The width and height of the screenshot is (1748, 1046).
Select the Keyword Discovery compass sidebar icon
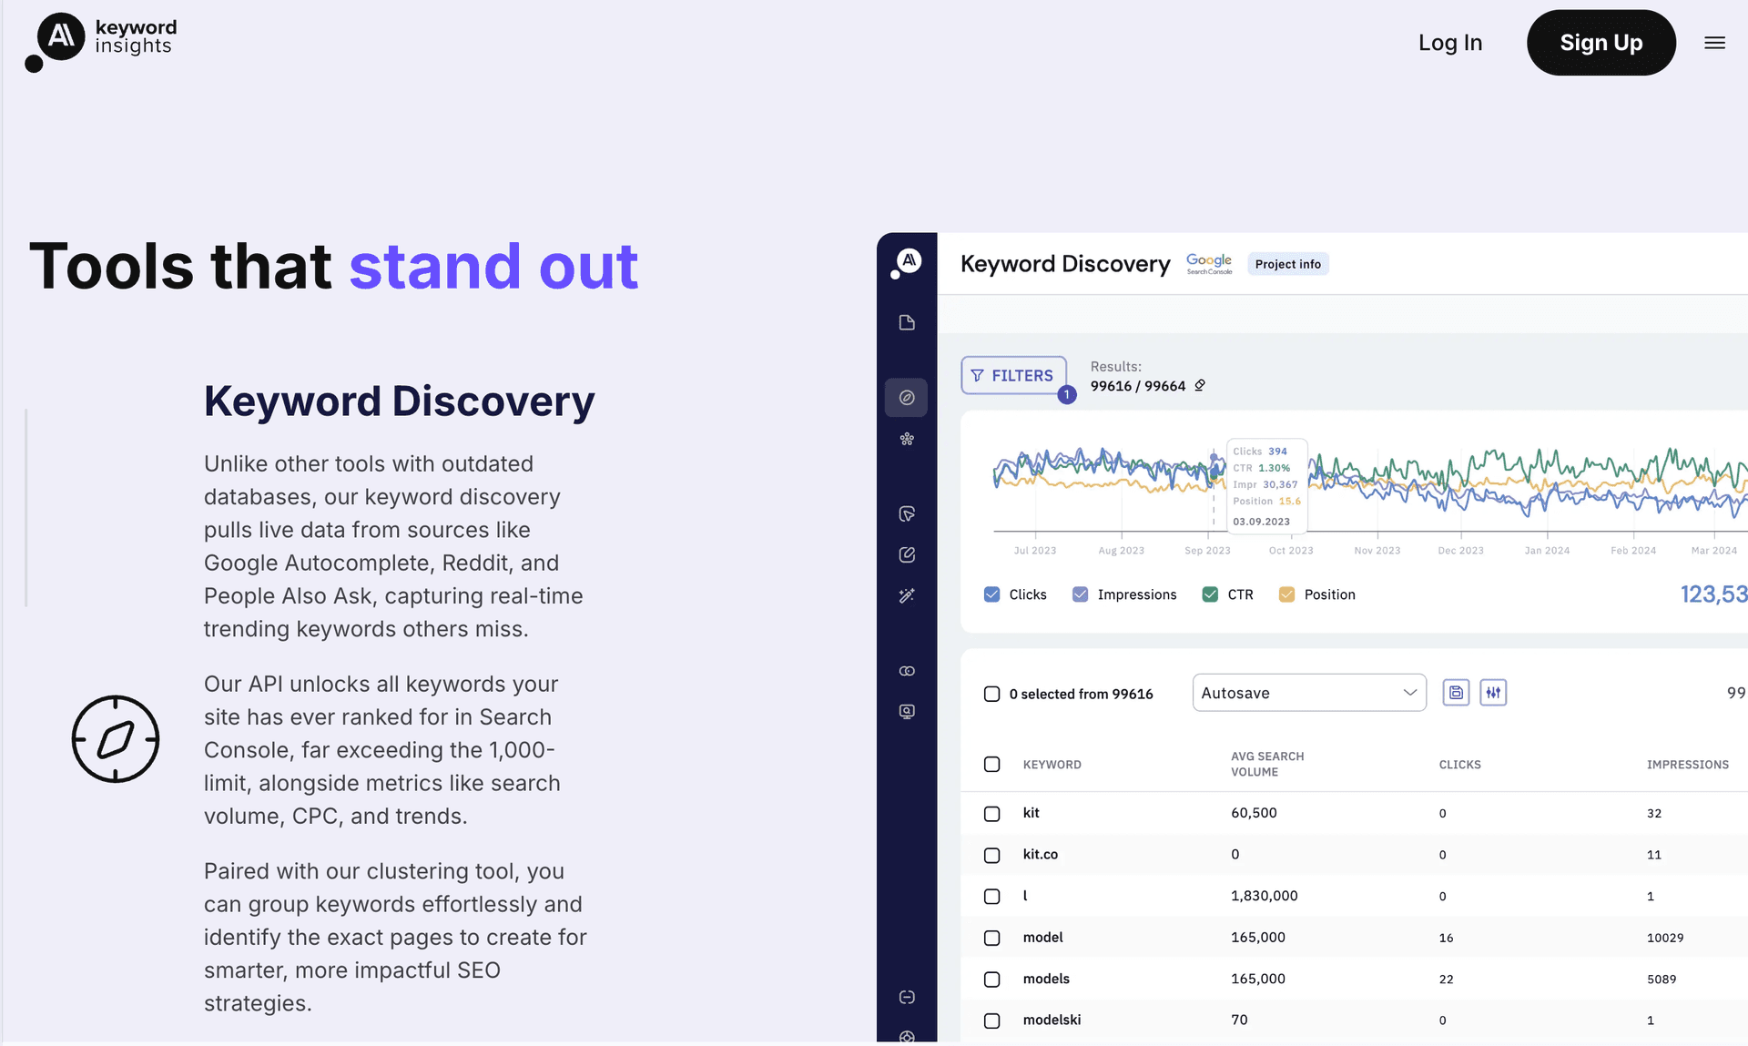click(907, 398)
